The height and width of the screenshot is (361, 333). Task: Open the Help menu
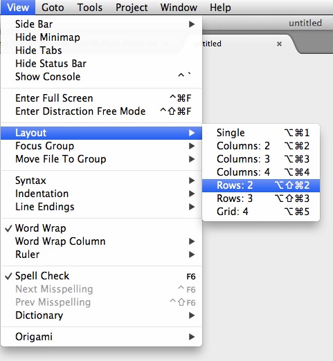click(x=220, y=8)
